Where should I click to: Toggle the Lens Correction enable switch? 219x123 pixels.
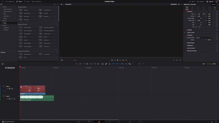[185, 48]
